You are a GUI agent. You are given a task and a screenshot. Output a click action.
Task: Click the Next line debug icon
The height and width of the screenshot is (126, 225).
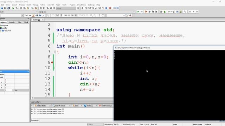[89, 8]
